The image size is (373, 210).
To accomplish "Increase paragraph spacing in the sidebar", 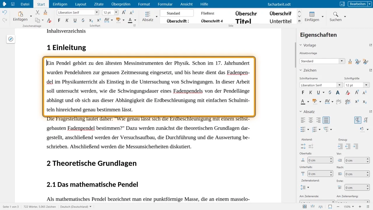I will click(303, 146).
